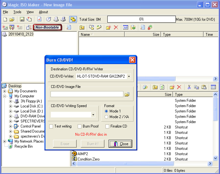220x174 pixels.
Task: Save image using floppy disk icon
Action: tap(22, 19)
